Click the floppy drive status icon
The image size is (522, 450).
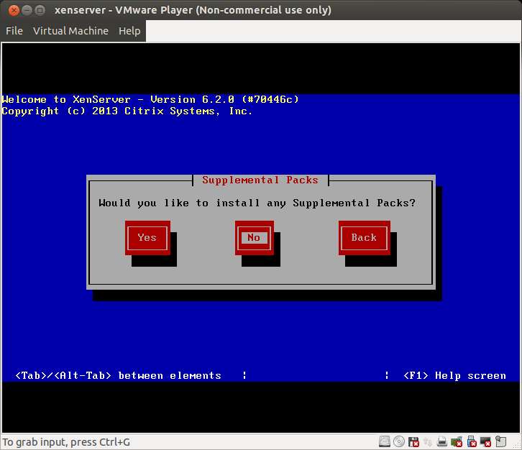click(413, 441)
